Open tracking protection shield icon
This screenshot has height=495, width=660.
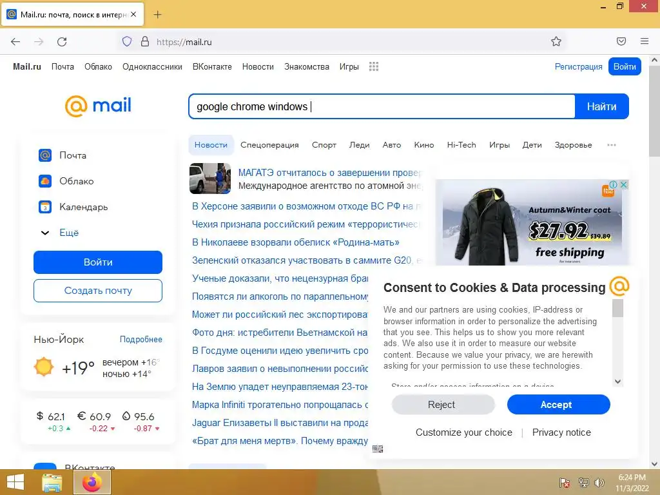pos(127,42)
